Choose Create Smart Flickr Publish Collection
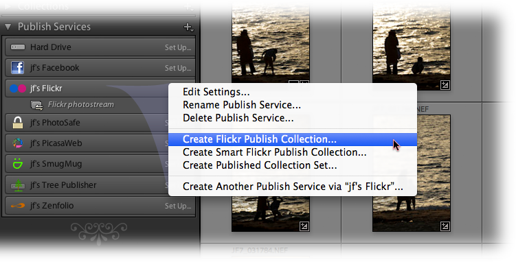 292,152
